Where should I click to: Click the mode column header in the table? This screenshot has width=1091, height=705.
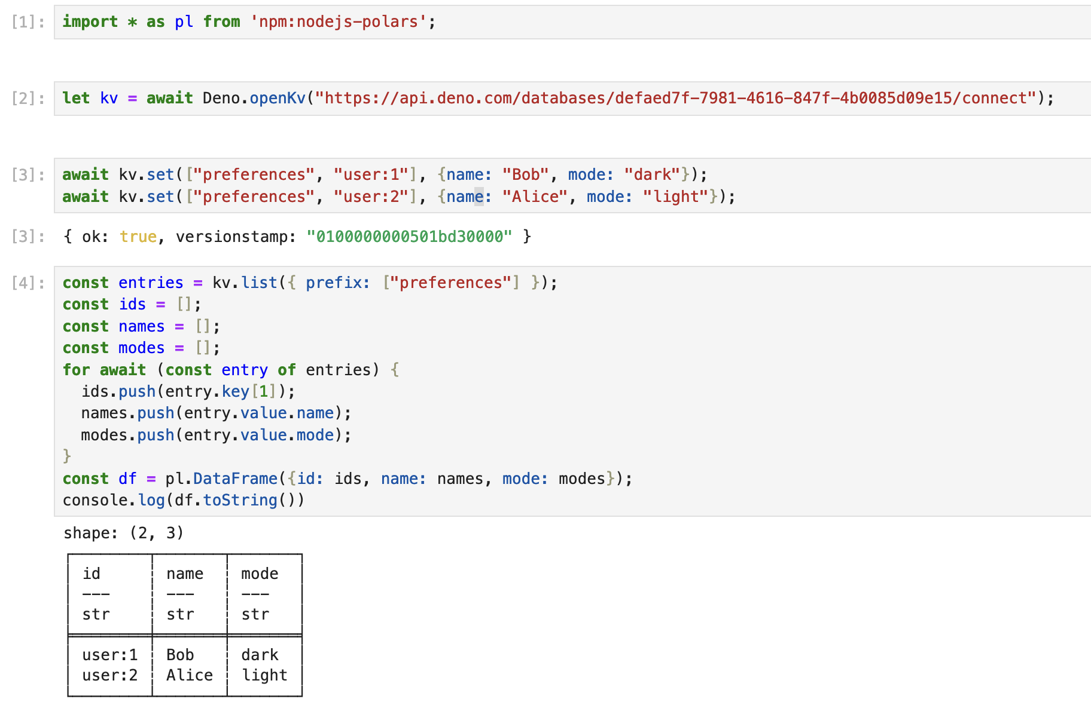point(259,573)
